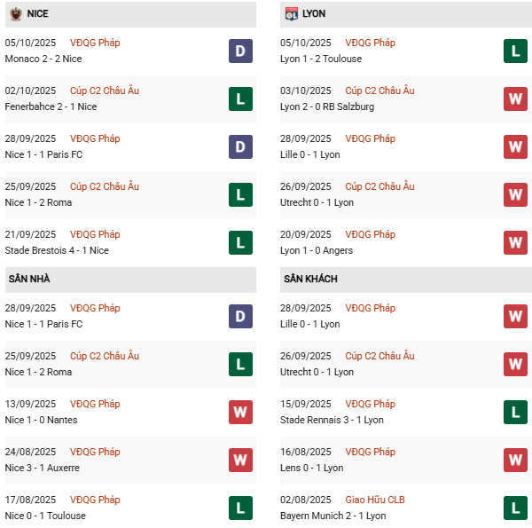Click the W badge for Nice 1 - 0 Nantes
This screenshot has height=528, width=532.
(240, 413)
